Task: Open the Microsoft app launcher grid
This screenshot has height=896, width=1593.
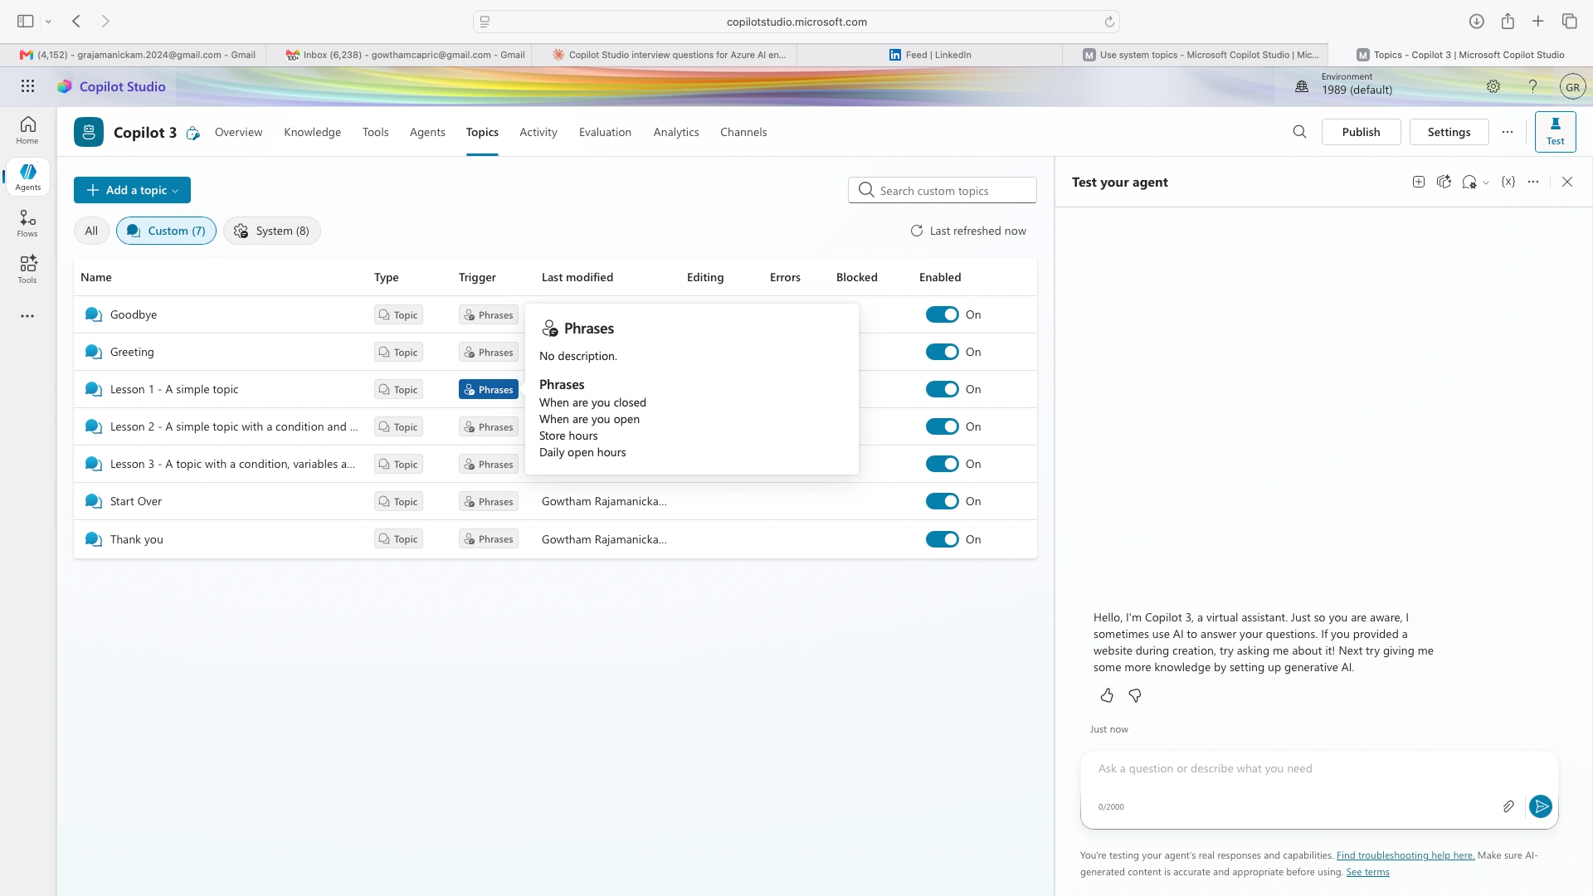Action: coord(27,86)
